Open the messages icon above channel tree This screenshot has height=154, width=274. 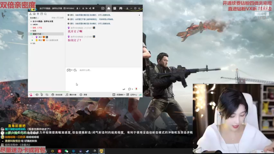click(x=34, y=14)
